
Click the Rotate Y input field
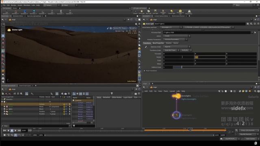(210, 57)
